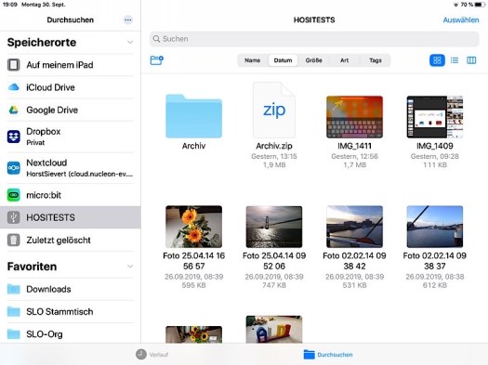Image resolution: width=488 pixels, height=365 pixels.
Task: Open Foto 02.02.14 09 38 42 photo
Action: point(354,227)
